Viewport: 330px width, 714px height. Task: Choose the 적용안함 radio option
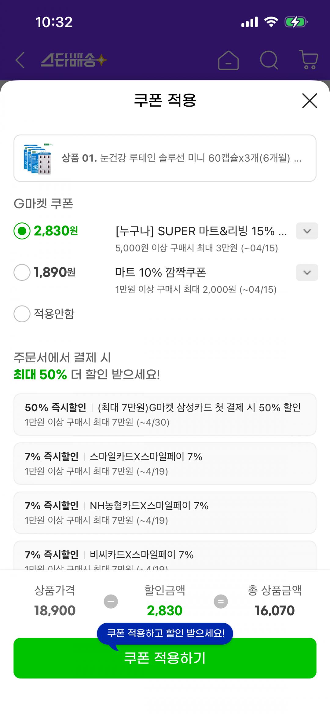[22, 314]
